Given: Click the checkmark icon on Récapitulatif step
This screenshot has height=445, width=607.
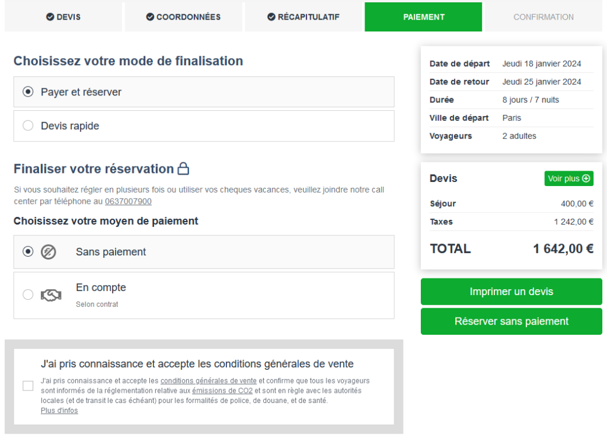Looking at the screenshot, I should point(271,17).
